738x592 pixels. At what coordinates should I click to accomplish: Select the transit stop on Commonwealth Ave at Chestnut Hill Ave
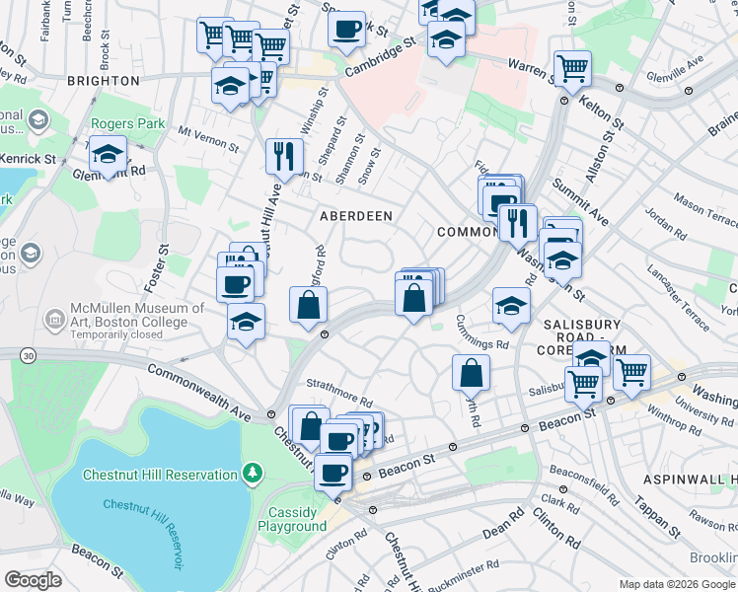click(x=271, y=414)
